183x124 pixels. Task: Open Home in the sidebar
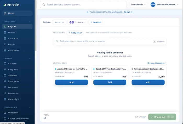(17, 13)
